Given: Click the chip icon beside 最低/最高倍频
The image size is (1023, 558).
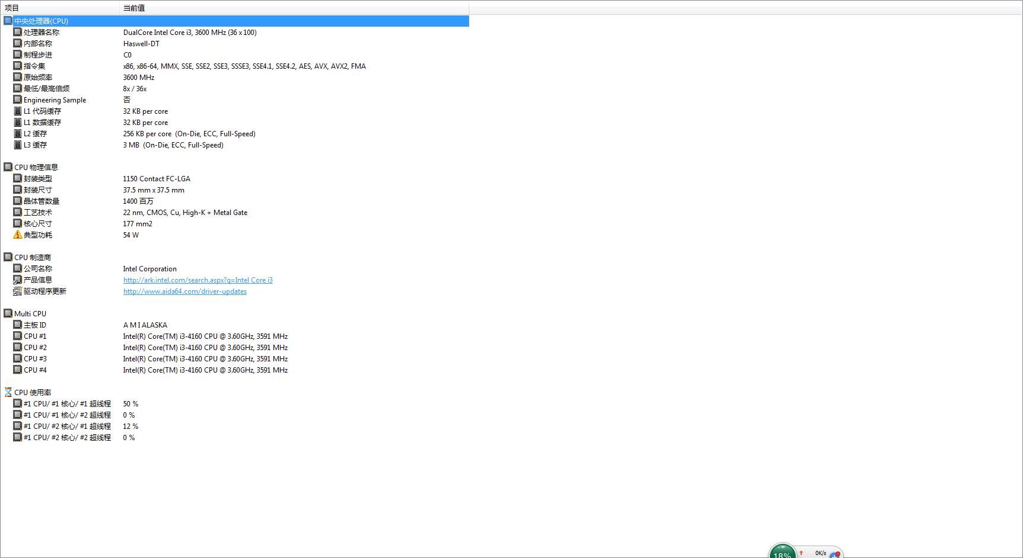Looking at the screenshot, I should 18,88.
